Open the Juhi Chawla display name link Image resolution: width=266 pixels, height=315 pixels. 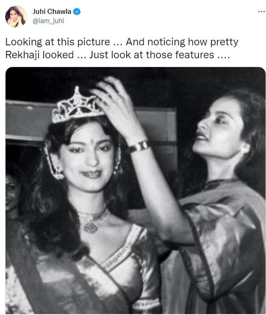(x=52, y=12)
